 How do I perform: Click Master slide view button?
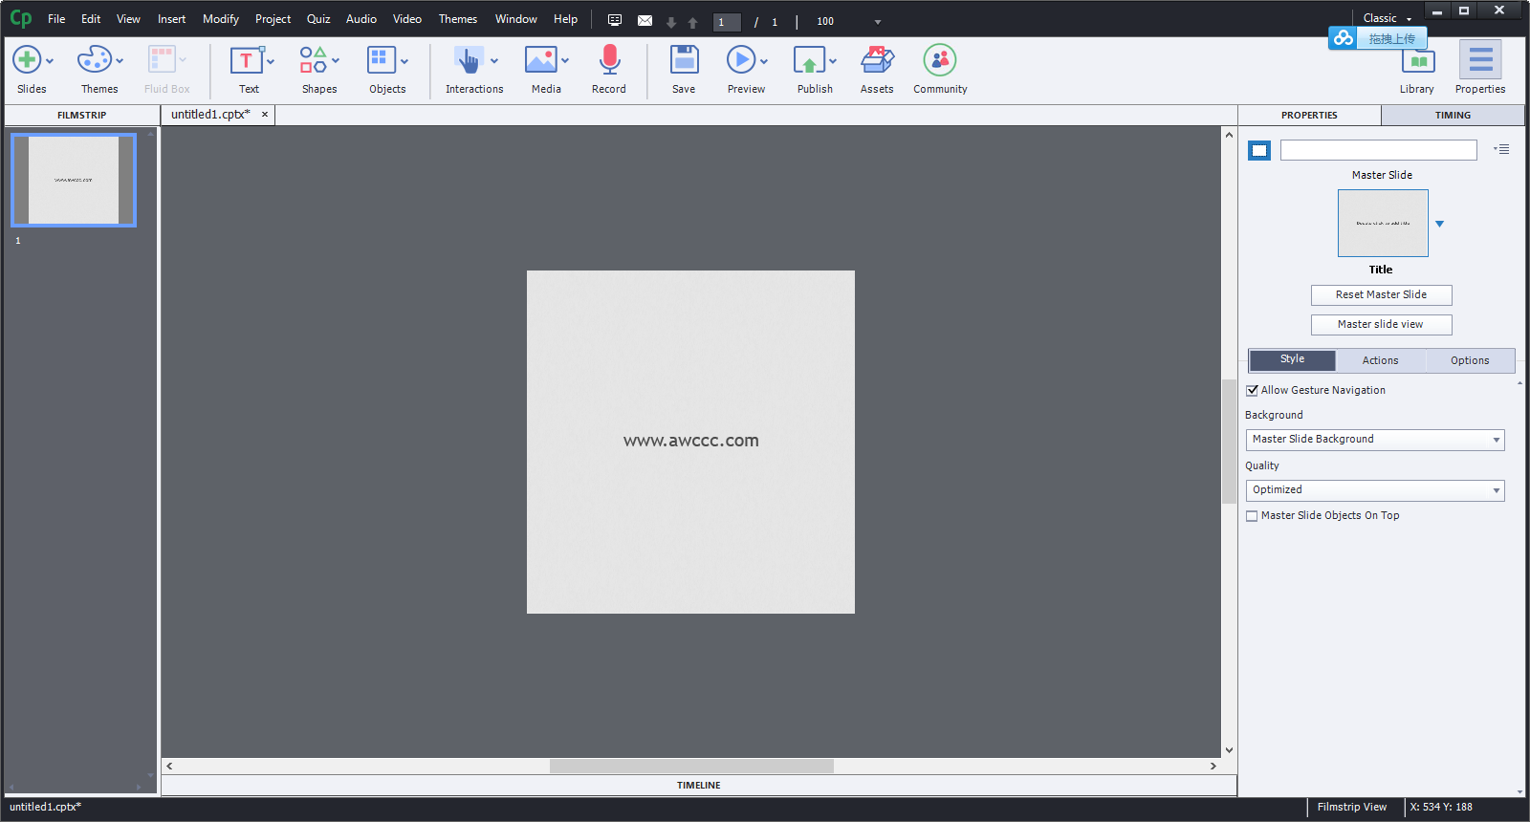pyautogui.click(x=1381, y=325)
